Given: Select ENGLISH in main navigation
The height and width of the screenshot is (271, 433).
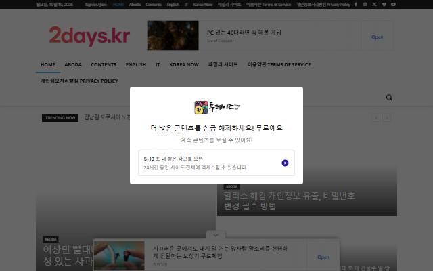Looking at the screenshot, I should (x=136, y=65).
